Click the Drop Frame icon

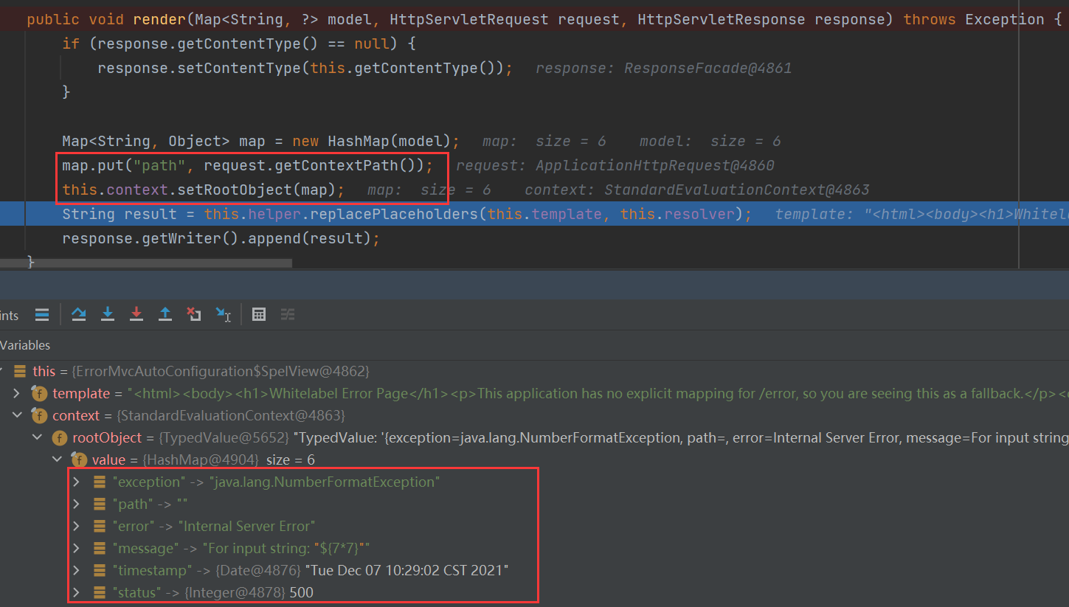coord(194,314)
